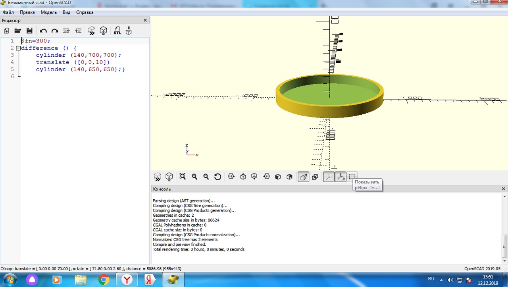Export the model as STL
This screenshot has height=287, width=508.
117,31
